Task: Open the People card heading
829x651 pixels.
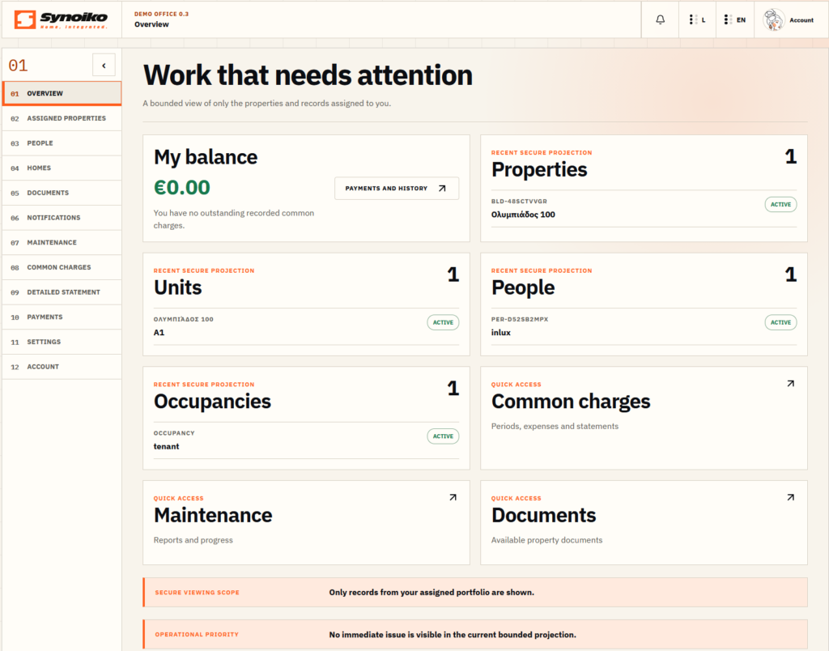Action: tap(523, 287)
